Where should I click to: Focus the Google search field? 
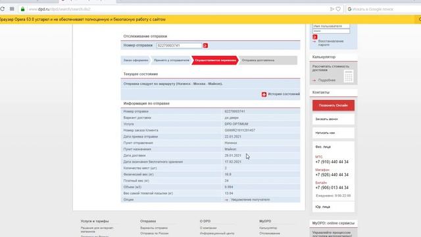(384, 9)
